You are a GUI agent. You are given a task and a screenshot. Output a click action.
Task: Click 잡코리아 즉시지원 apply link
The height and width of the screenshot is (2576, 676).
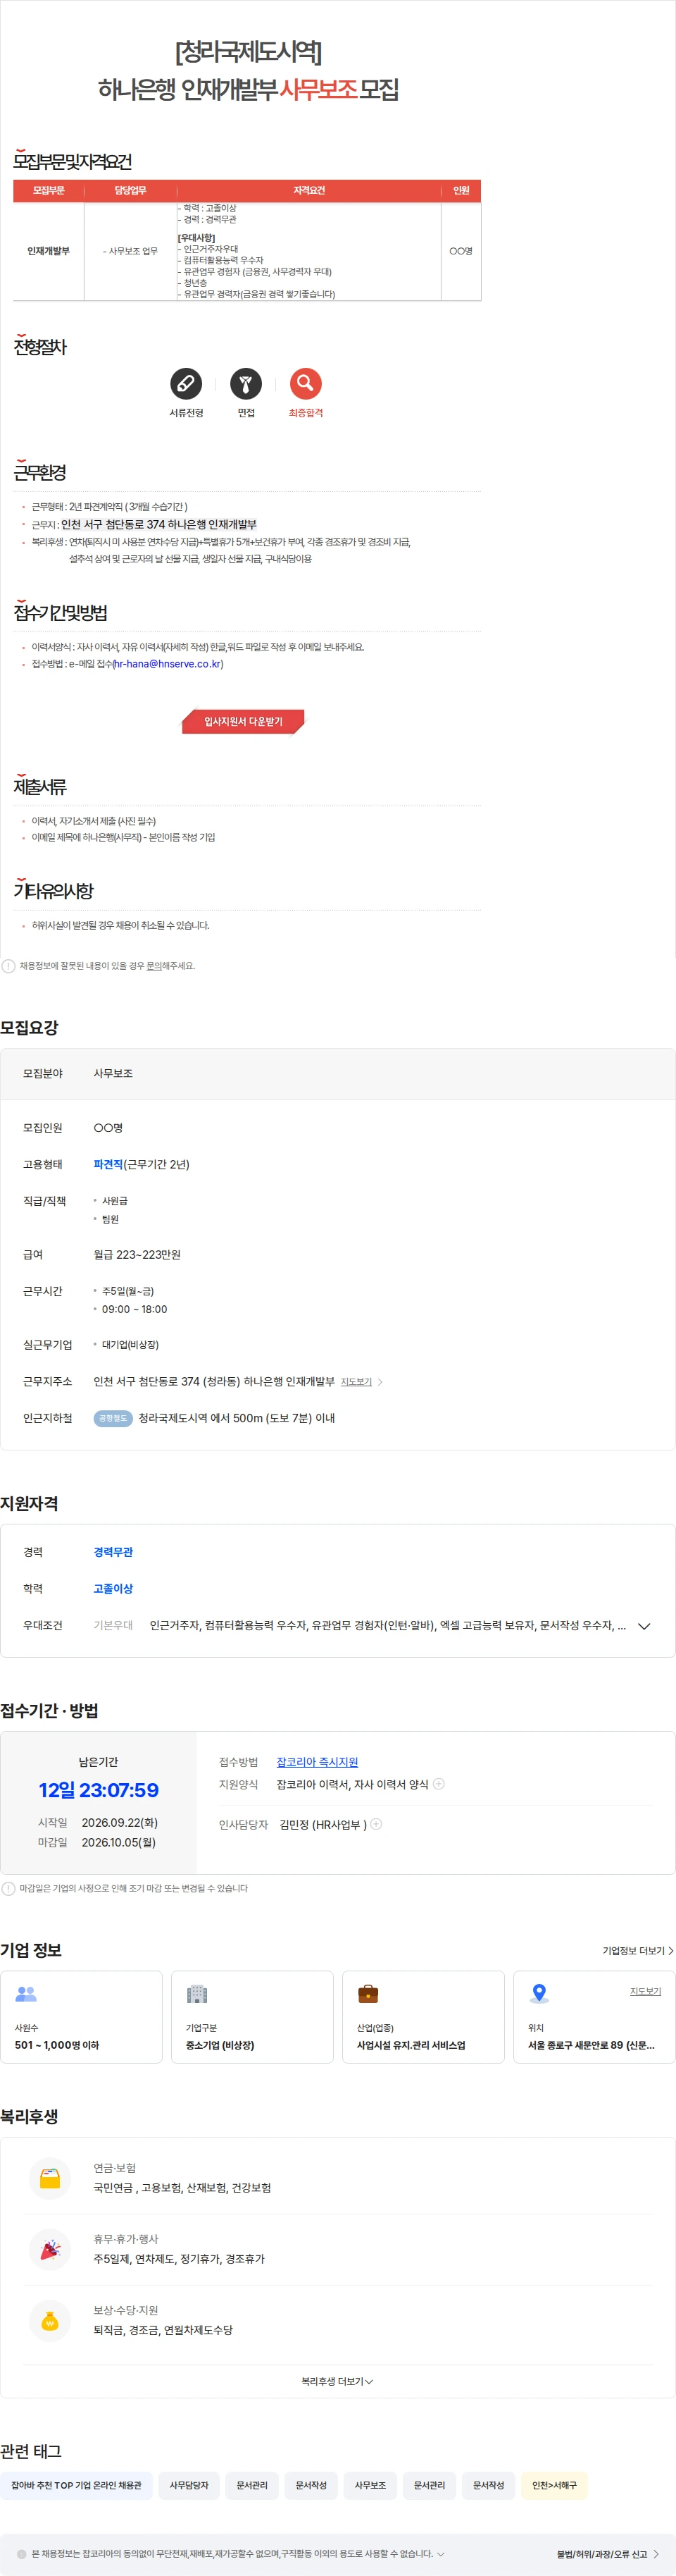coord(317,1762)
